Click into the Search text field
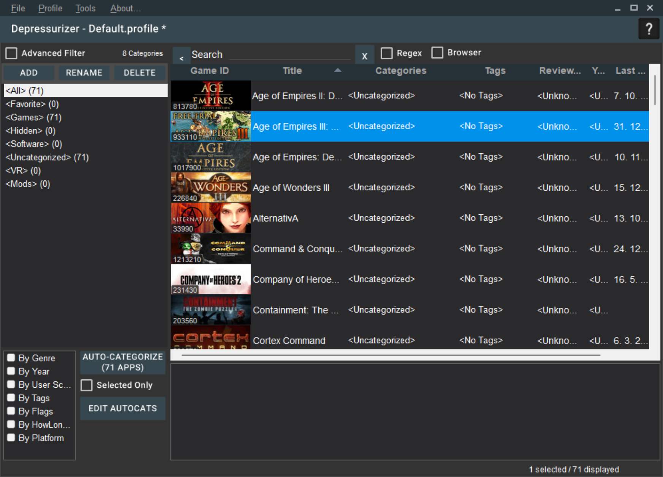 click(289, 55)
